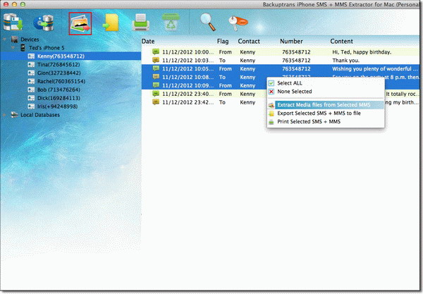The image size is (423, 294).
Task: Click date 11/12/2012 23:40 row
Action: pyautogui.click(x=188, y=94)
